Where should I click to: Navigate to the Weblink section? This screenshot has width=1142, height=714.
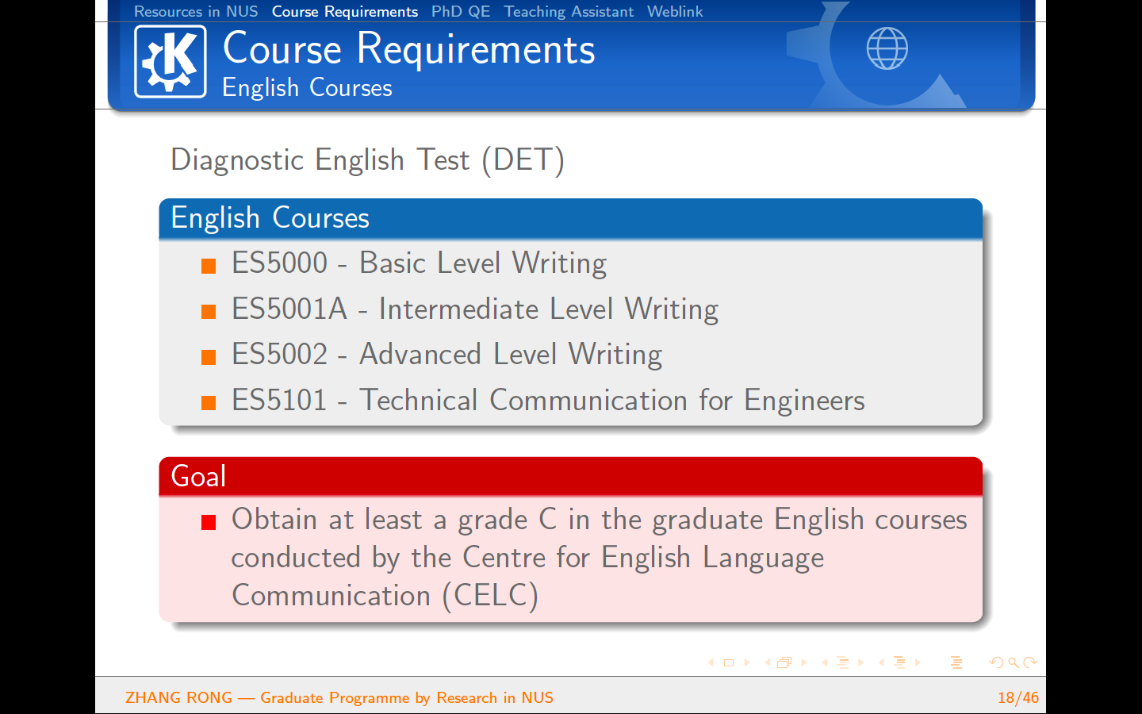point(675,12)
